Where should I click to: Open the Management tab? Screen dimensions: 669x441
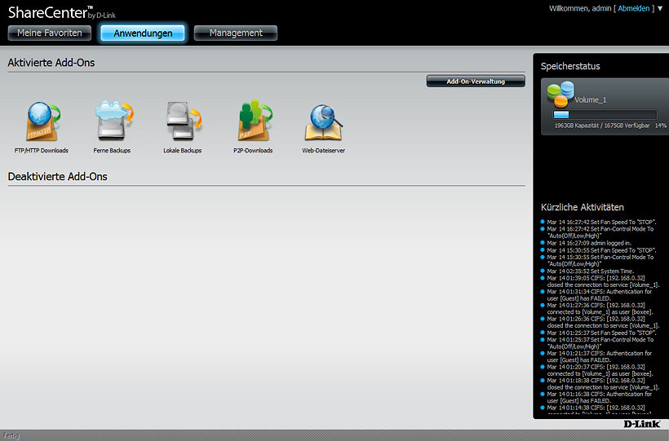tap(236, 33)
